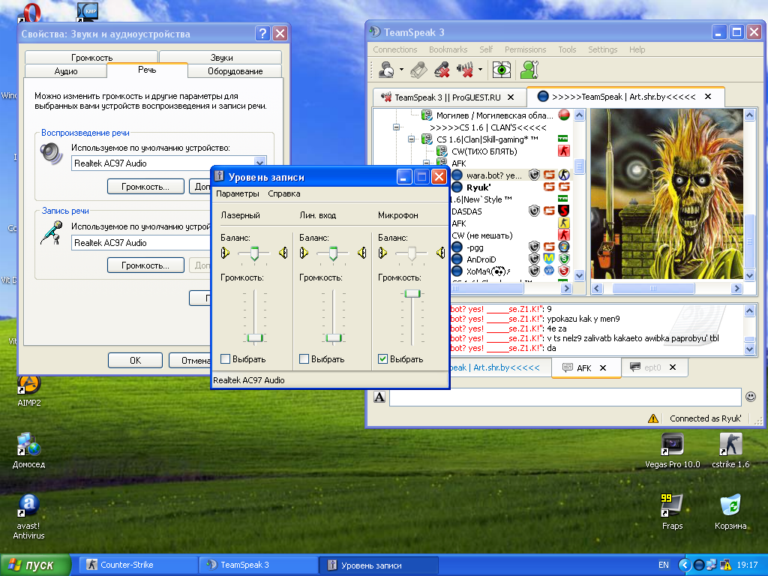This screenshot has height=576, width=768.
Task: Switch to Counter-Strike on the taskbar
Action: point(138,565)
